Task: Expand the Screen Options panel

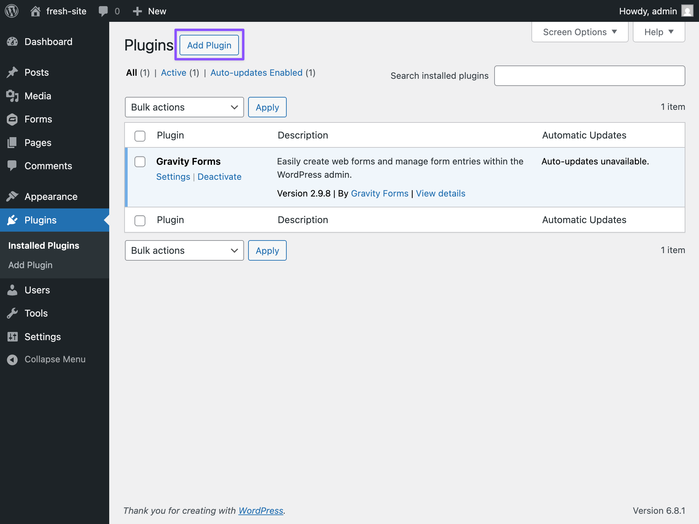Action: 580,32
